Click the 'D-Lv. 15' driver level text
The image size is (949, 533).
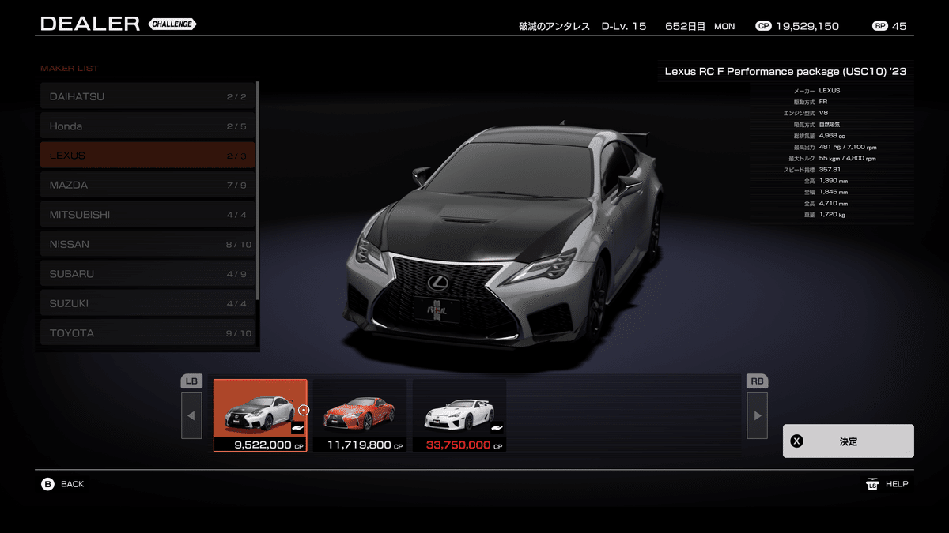coord(624,26)
